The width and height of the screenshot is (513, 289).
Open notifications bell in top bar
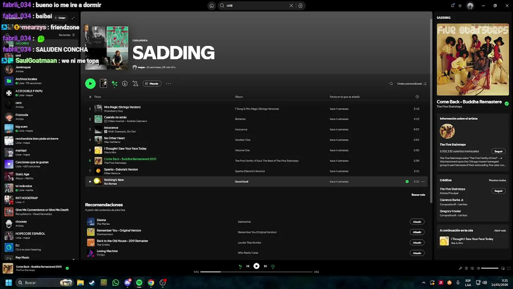[x=452, y=6]
